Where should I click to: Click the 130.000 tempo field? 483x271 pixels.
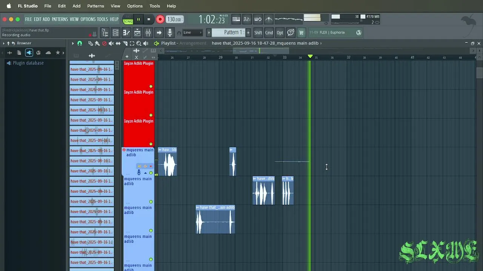click(174, 20)
